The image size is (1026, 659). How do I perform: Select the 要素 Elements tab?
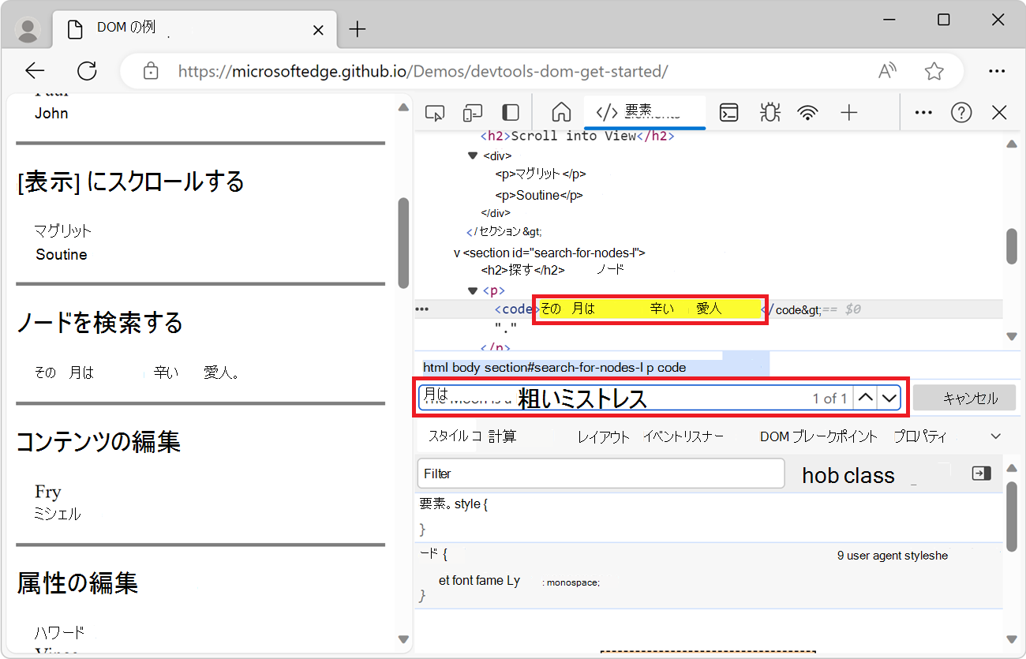pyautogui.click(x=644, y=112)
